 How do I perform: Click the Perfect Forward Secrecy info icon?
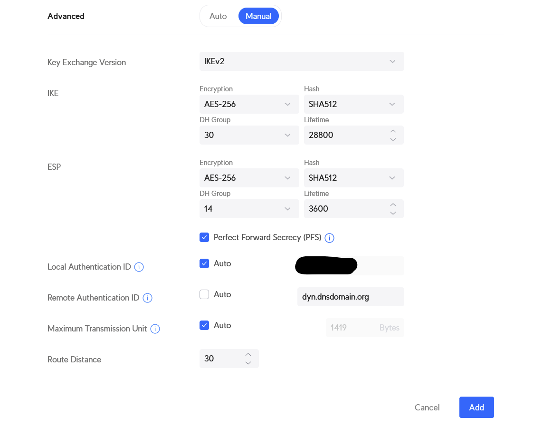click(329, 238)
